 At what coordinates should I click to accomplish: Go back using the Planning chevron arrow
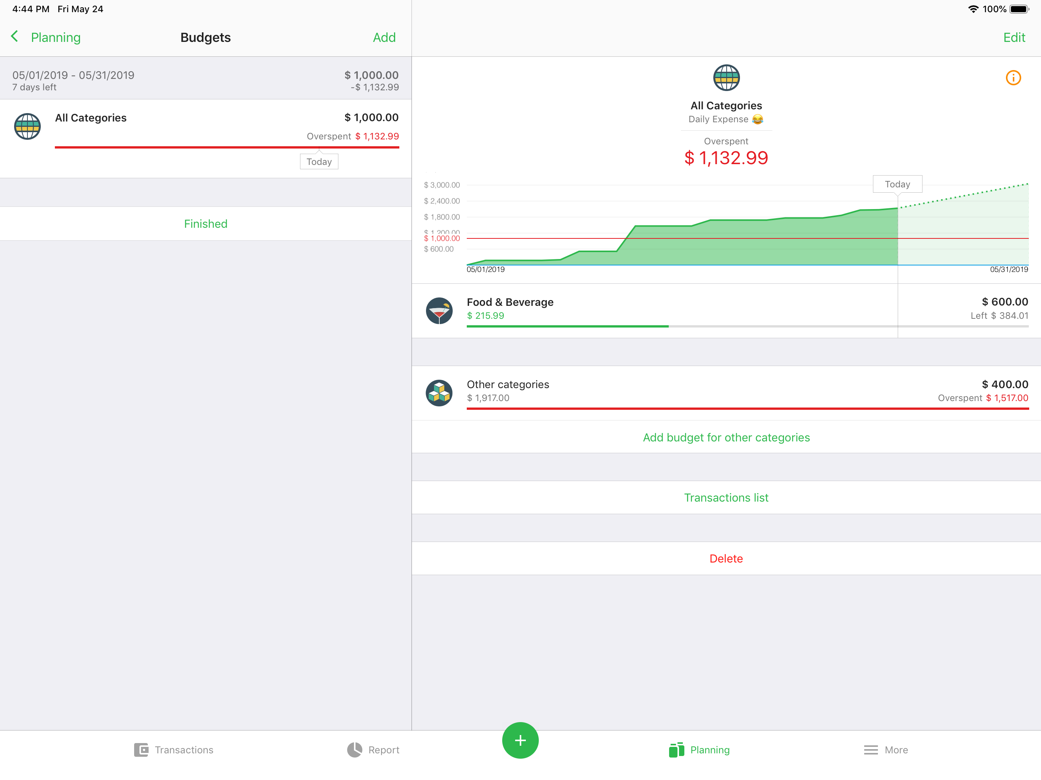point(15,37)
